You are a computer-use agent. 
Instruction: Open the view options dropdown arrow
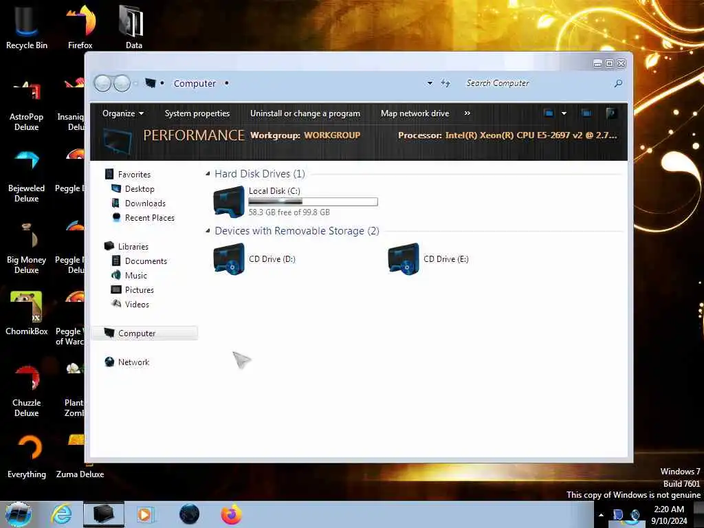(x=564, y=113)
